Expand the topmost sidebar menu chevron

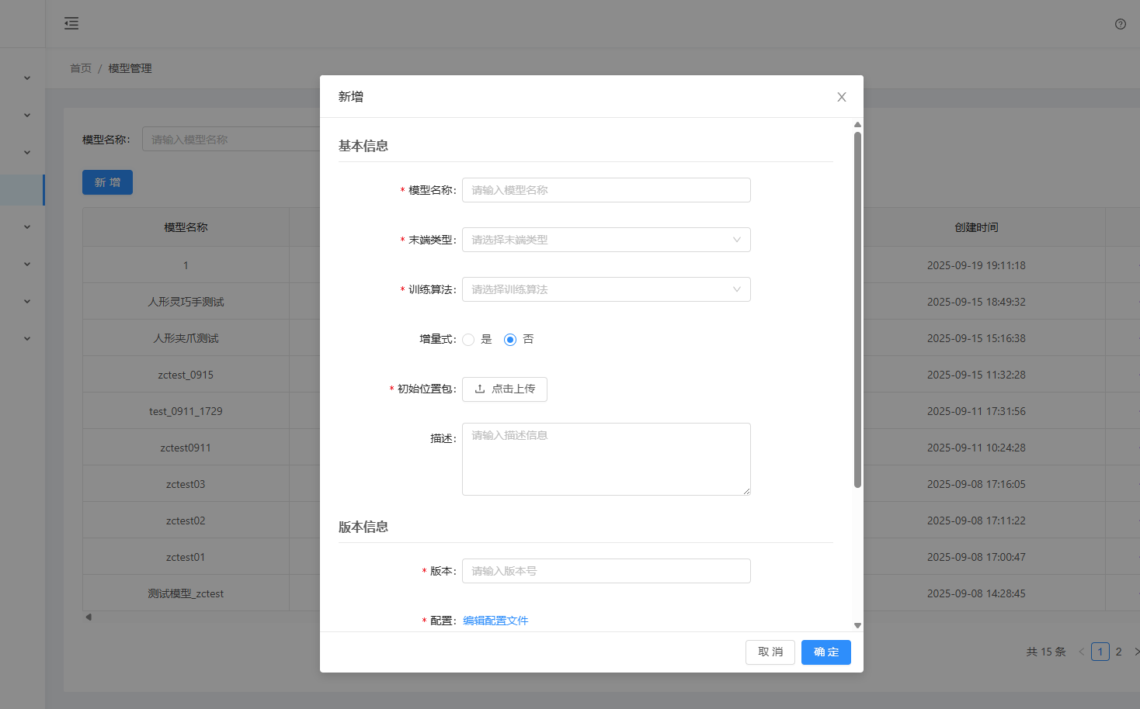pyautogui.click(x=26, y=78)
